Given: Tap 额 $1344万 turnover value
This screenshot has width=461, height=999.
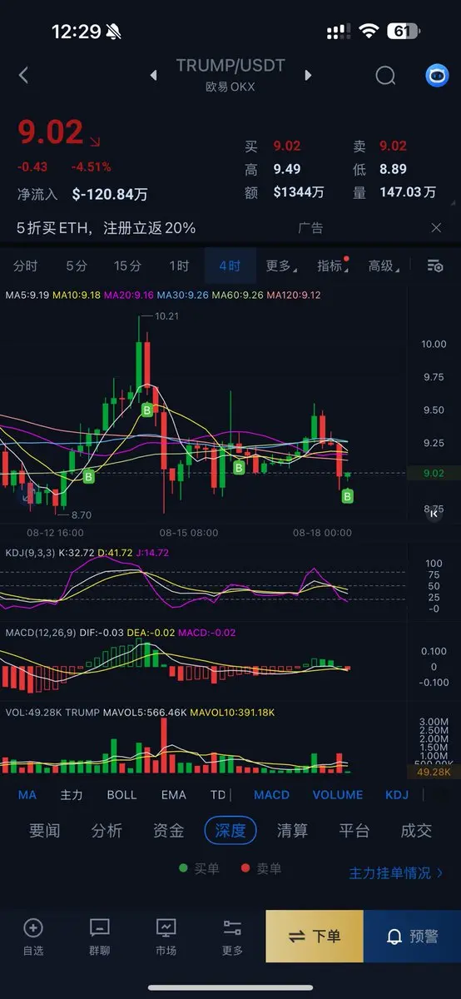Looking at the screenshot, I should coord(299,192).
